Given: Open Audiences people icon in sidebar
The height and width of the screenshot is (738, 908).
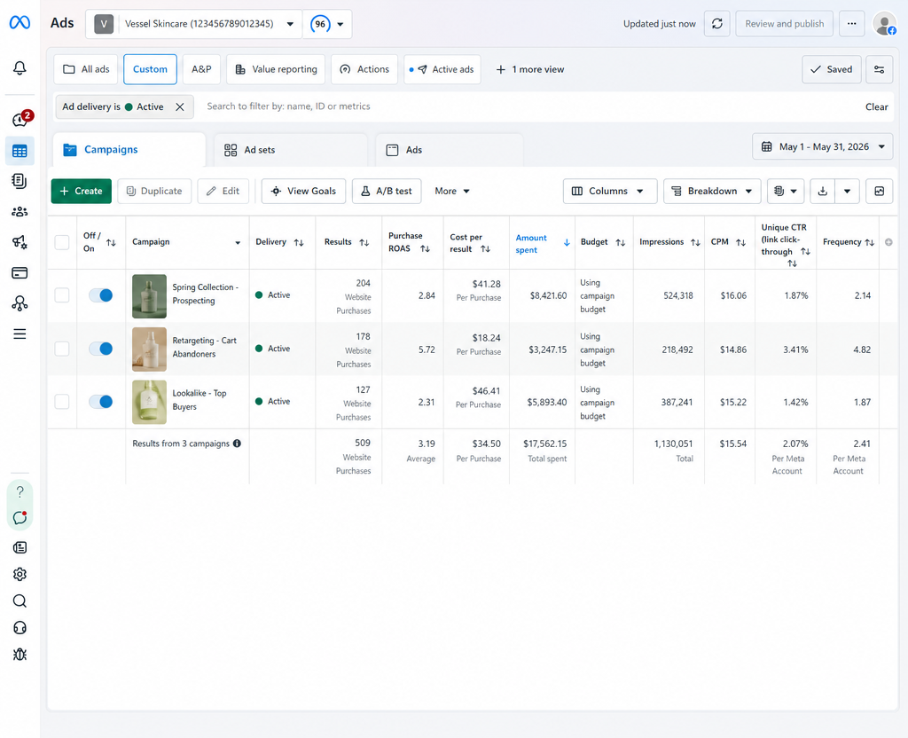Looking at the screenshot, I should point(20,212).
